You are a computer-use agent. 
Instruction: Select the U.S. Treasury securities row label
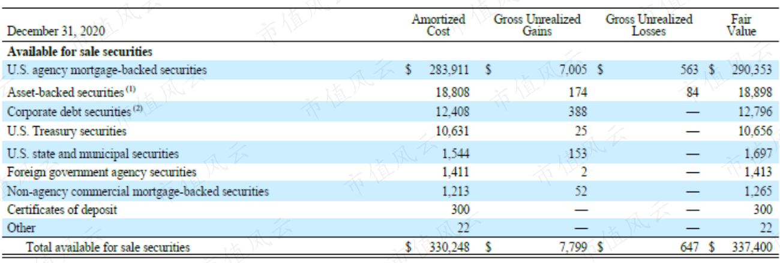(67, 130)
